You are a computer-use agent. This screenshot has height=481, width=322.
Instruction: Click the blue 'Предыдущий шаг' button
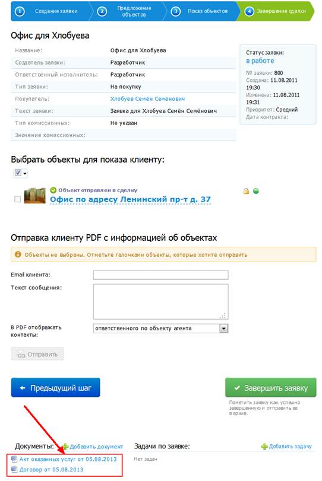(x=56, y=387)
